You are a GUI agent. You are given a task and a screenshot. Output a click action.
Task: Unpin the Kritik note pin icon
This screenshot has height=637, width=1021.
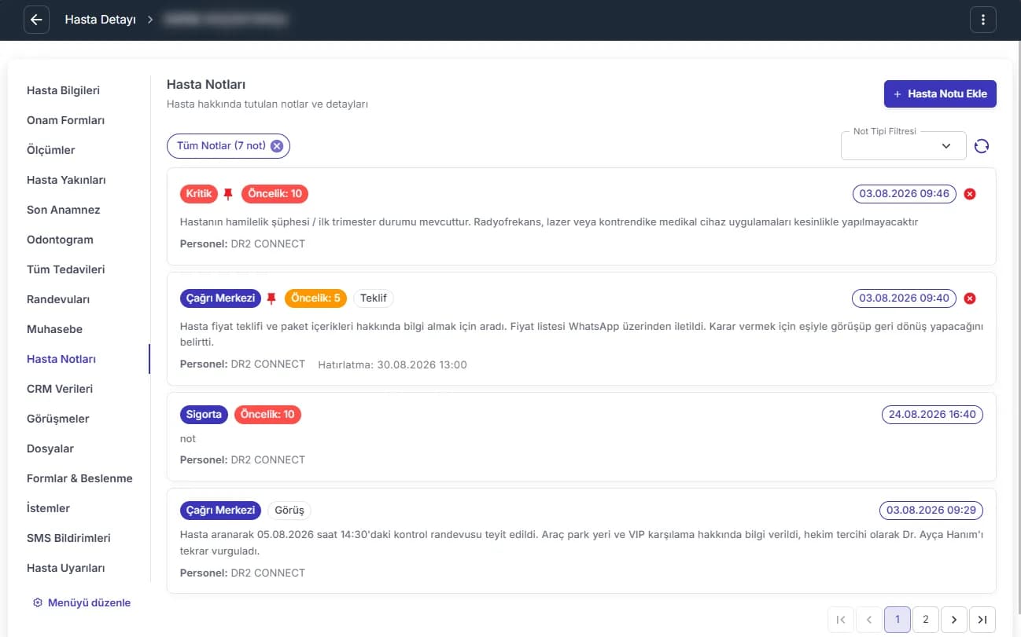(x=228, y=193)
